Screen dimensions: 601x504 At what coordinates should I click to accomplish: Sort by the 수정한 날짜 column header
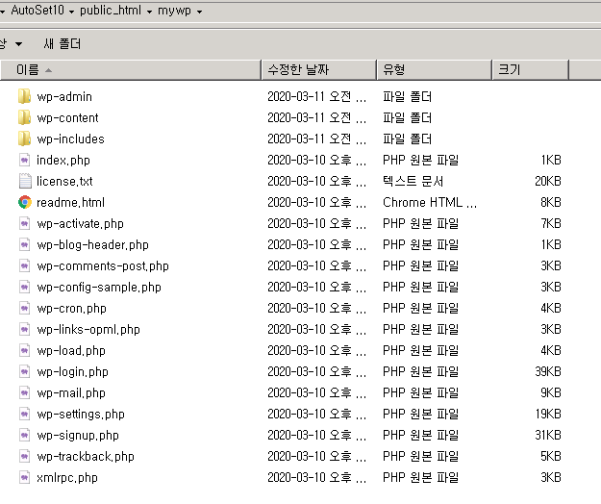(x=319, y=70)
